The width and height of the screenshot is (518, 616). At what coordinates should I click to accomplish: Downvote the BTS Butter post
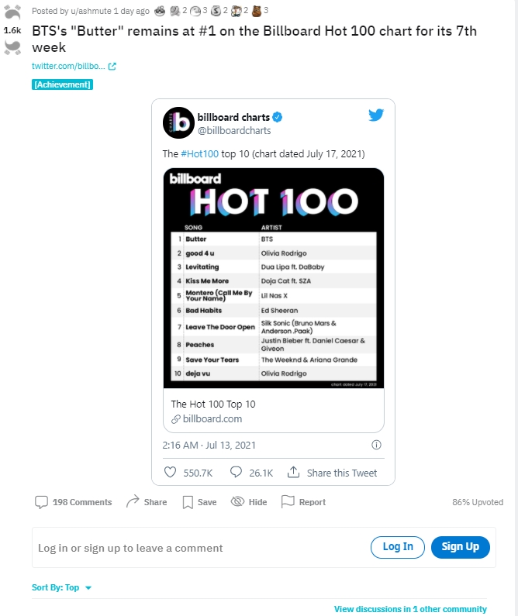coord(12,47)
